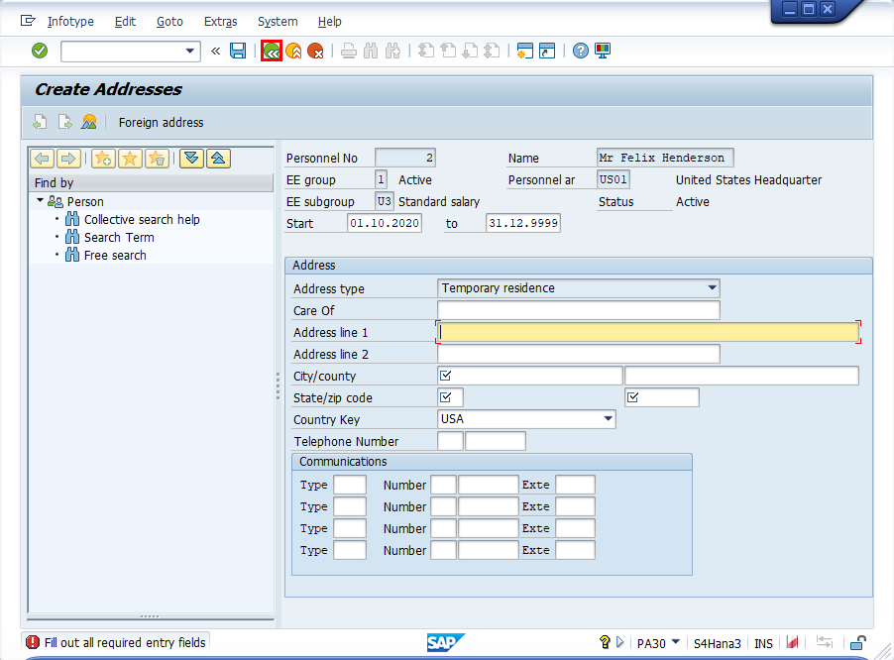The width and height of the screenshot is (894, 660).
Task: Click the 'Fill out all required entry fields' message
Action: click(x=125, y=643)
